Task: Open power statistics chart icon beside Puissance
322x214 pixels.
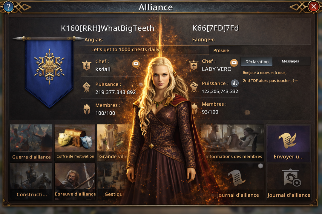Action: click(235, 83)
